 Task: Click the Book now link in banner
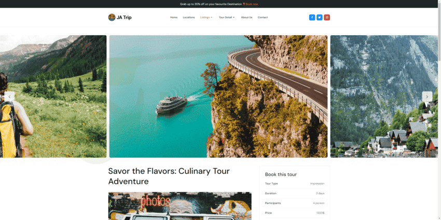coord(252,4)
